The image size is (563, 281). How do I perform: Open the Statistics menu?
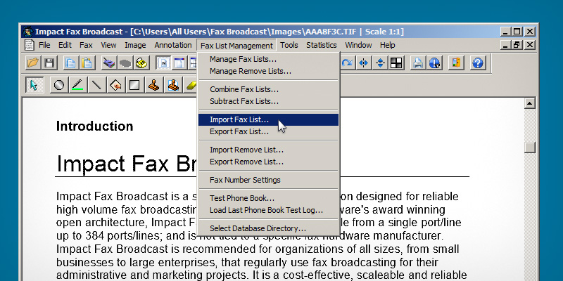click(322, 45)
